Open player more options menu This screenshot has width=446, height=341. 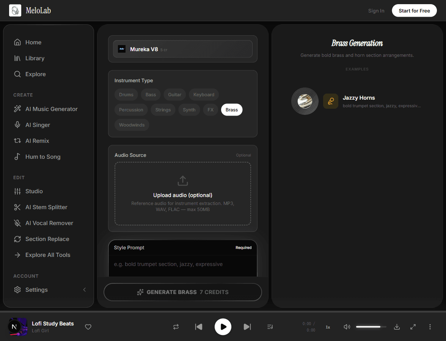pyautogui.click(x=430, y=327)
